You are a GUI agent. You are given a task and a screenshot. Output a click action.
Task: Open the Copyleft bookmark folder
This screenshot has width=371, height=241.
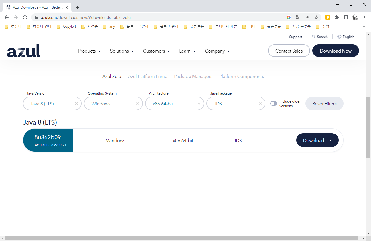pyautogui.click(x=66, y=27)
